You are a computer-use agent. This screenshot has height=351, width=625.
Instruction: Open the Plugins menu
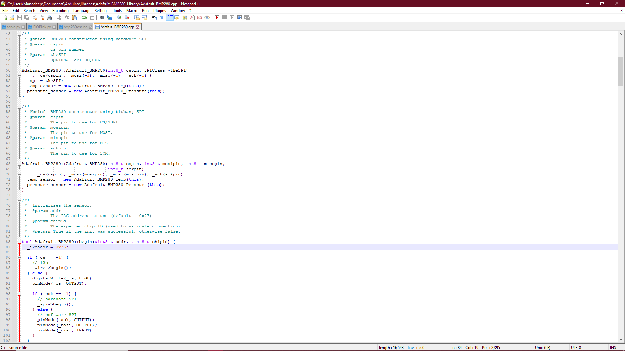tap(160, 11)
